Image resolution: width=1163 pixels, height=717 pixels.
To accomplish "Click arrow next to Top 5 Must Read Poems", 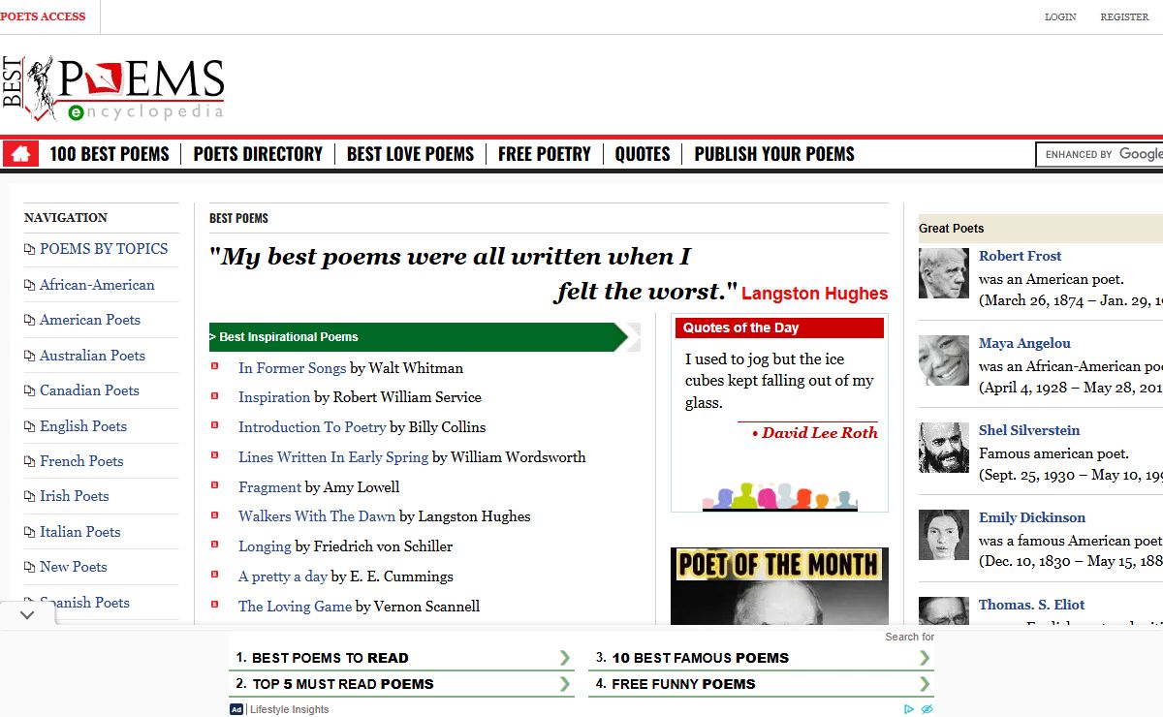I will click(x=565, y=684).
